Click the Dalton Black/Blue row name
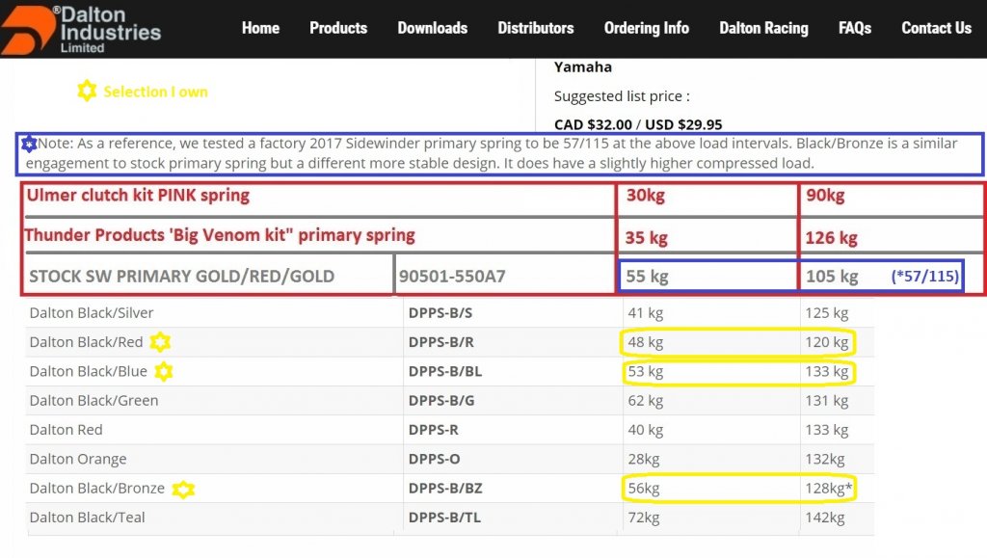This screenshot has height=558, width=987. pos(88,372)
